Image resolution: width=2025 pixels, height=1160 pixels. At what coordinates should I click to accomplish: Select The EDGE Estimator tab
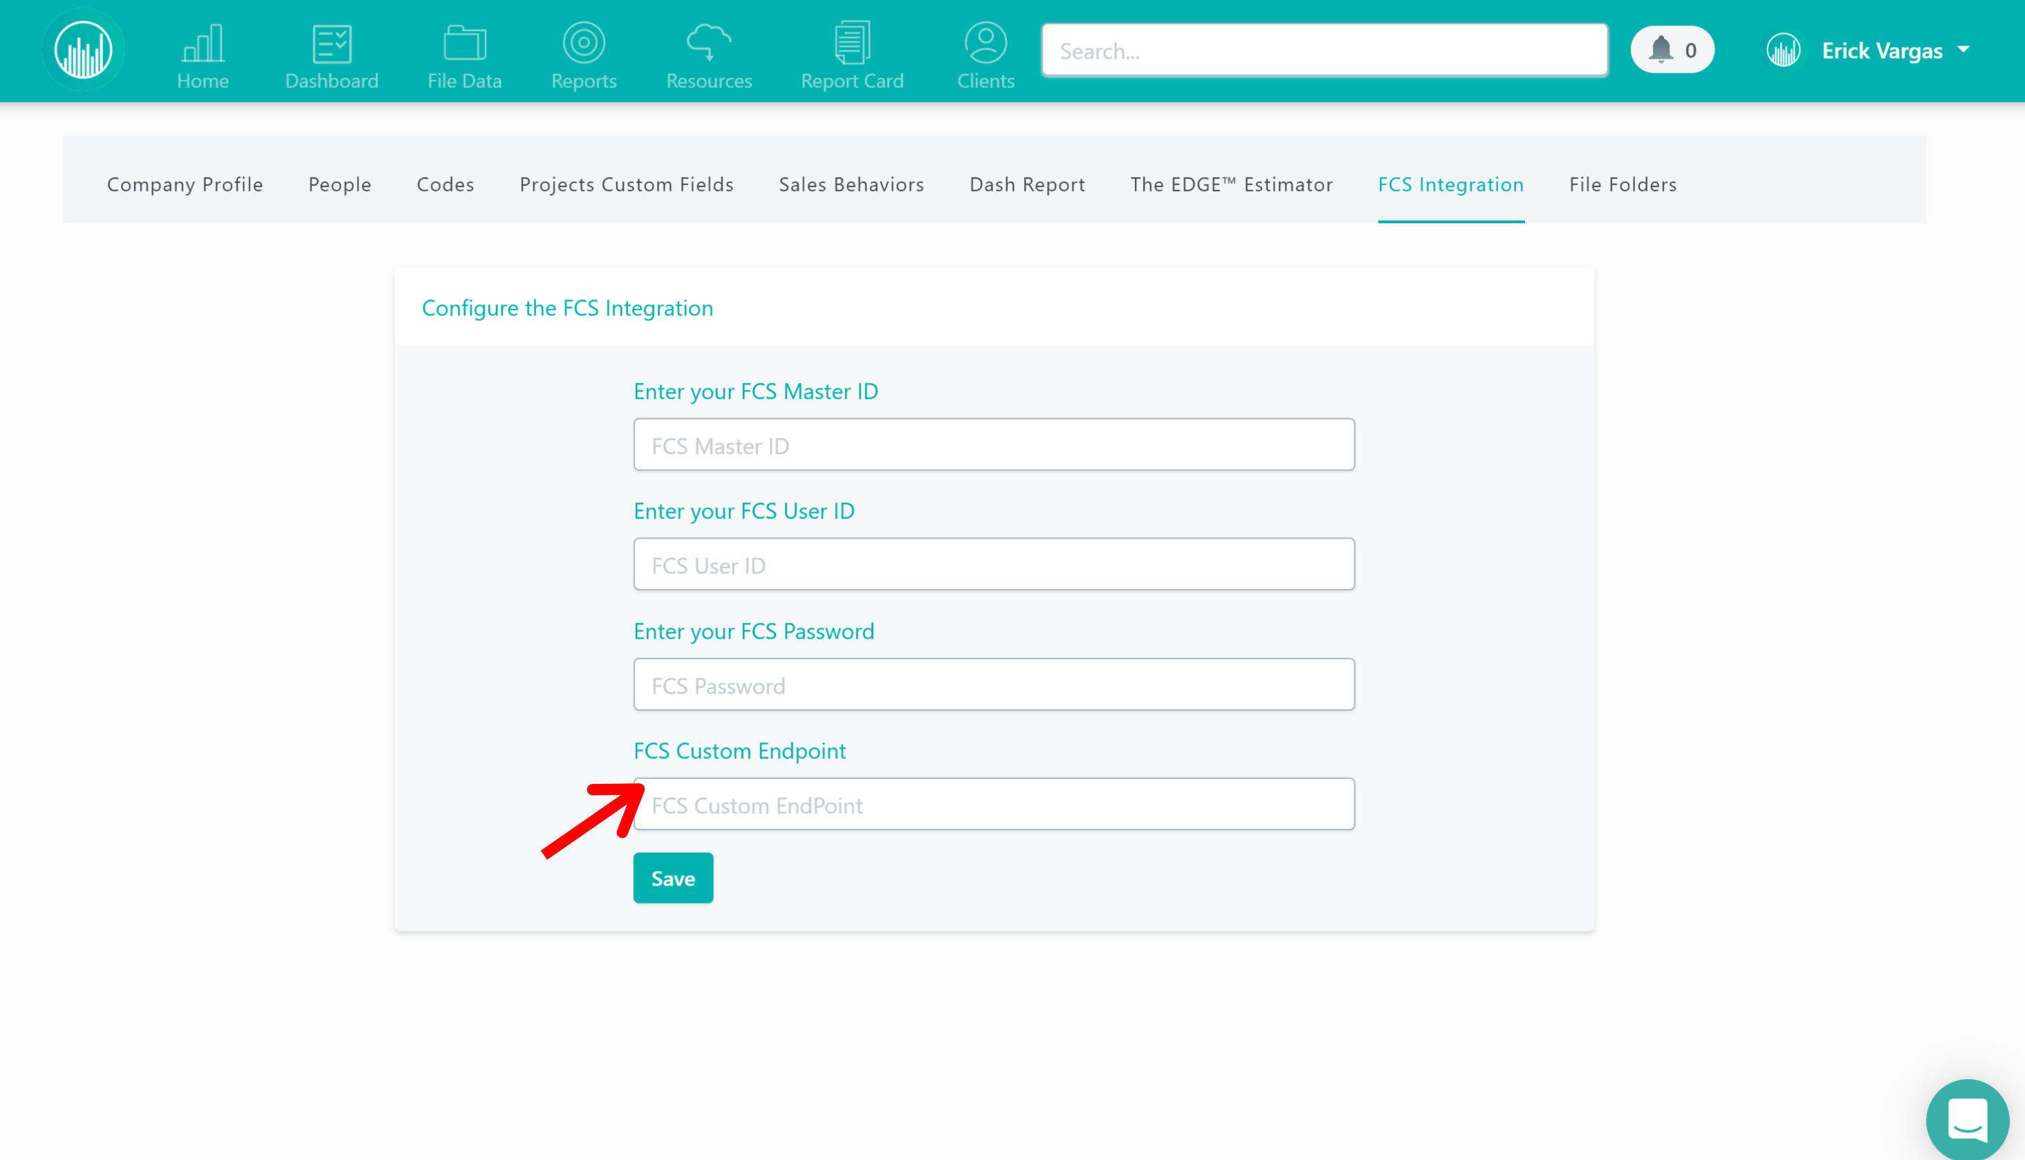click(x=1231, y=184)
